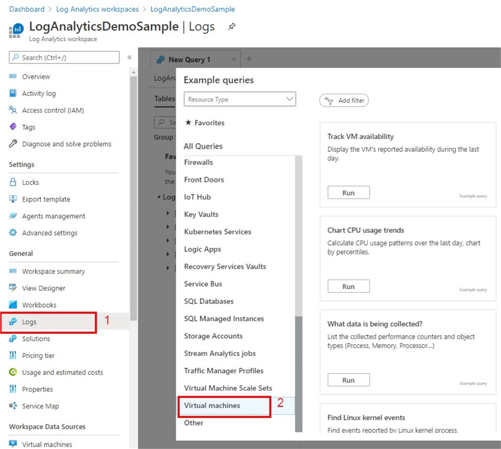The height and width of the screenshot is (449, 501).
Task: Click the Solutions icon
Action: [13, 339]
